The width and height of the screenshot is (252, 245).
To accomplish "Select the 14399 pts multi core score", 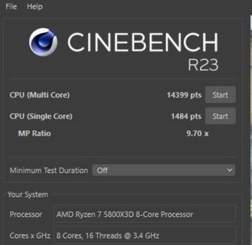I will 184,95.
